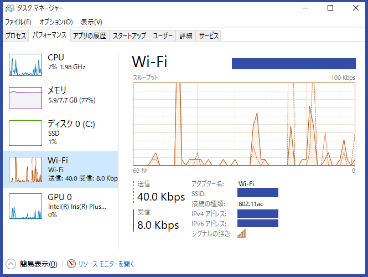Click the アダプター名 Wi-Fi value

246,184
